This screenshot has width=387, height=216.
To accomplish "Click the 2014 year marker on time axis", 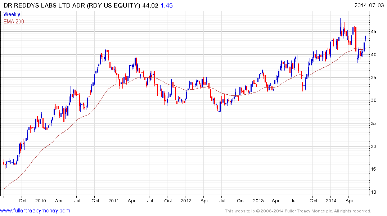I will [x=332, y=201].
